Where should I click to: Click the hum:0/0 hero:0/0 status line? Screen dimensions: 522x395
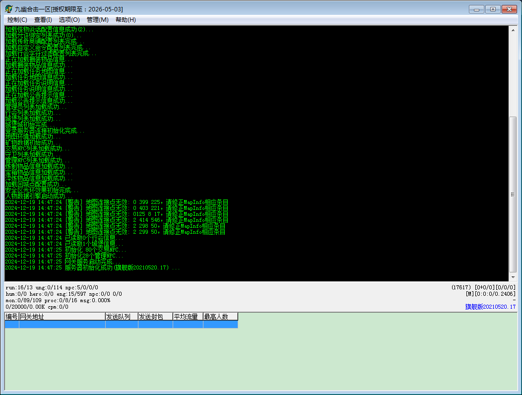(64, 294)
